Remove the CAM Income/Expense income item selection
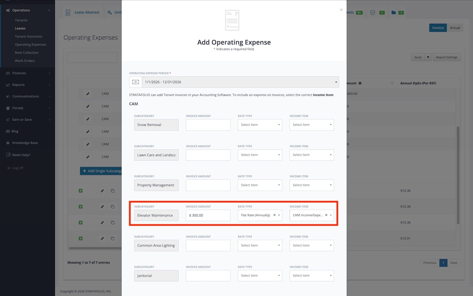473x296 pixels. (x=326, y=215)
